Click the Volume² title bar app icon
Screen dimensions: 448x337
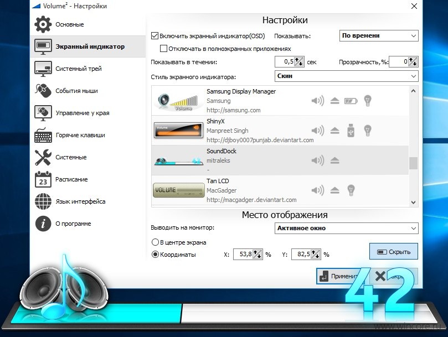click(x=36, y=6)
